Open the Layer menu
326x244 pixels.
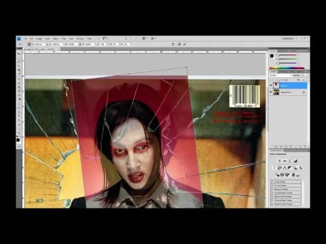(47, 39)
